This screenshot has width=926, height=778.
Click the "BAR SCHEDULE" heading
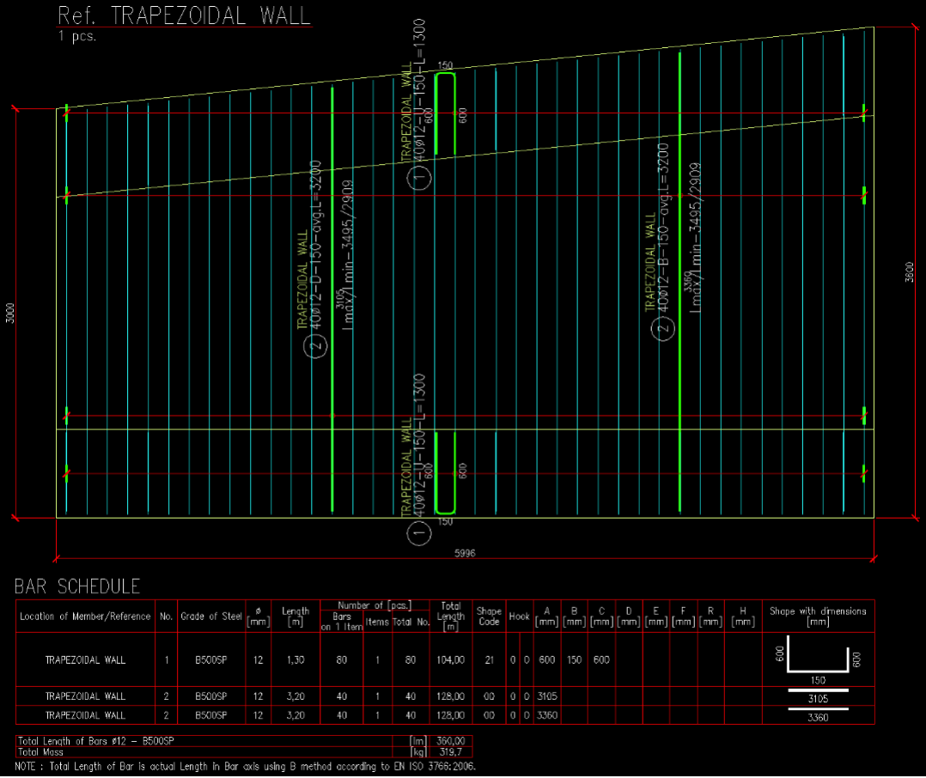point(77,587)
